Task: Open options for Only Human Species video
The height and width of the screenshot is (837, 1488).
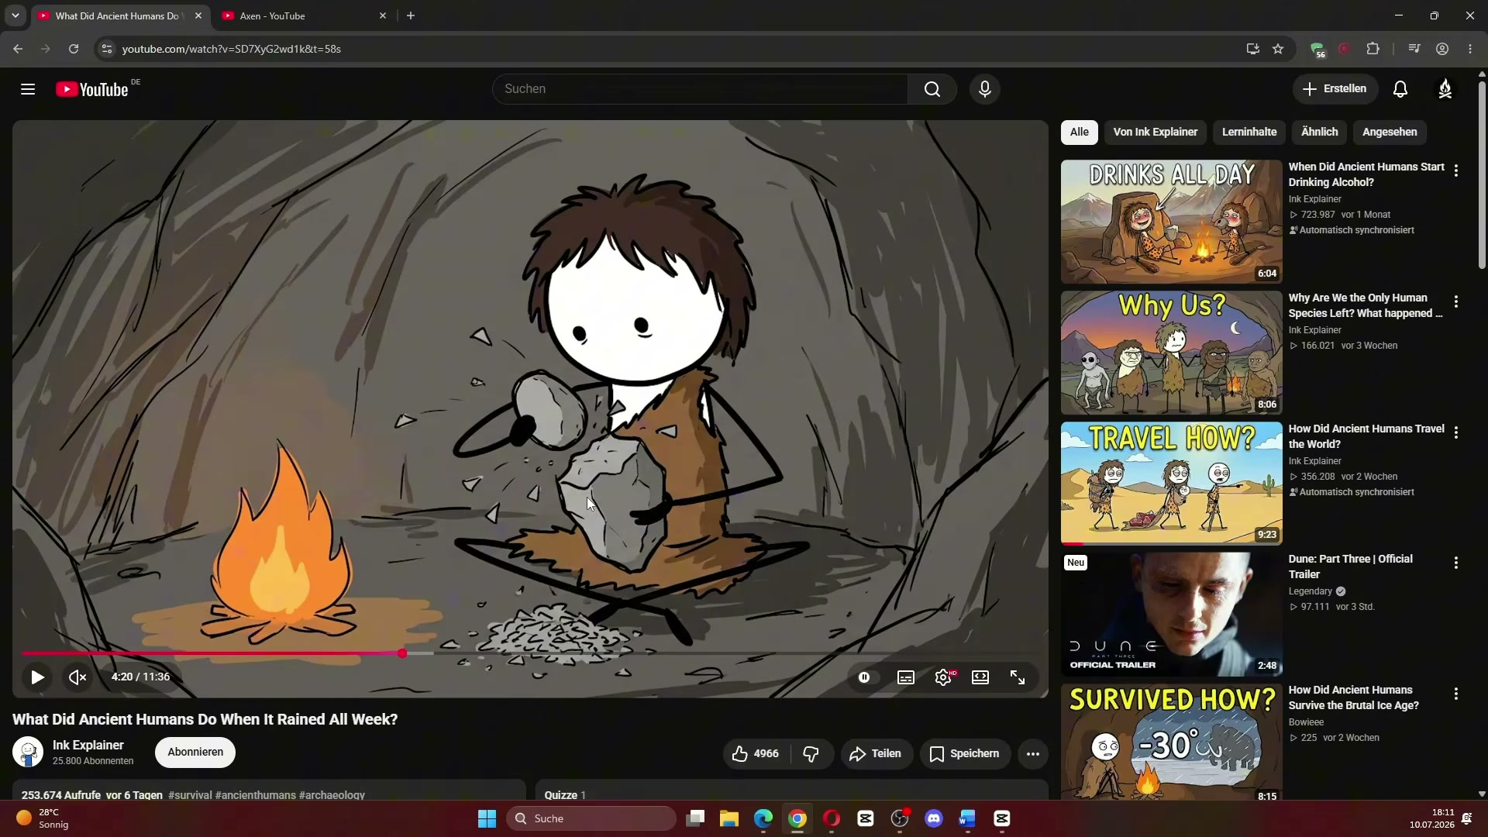Action: (1456, 301)
